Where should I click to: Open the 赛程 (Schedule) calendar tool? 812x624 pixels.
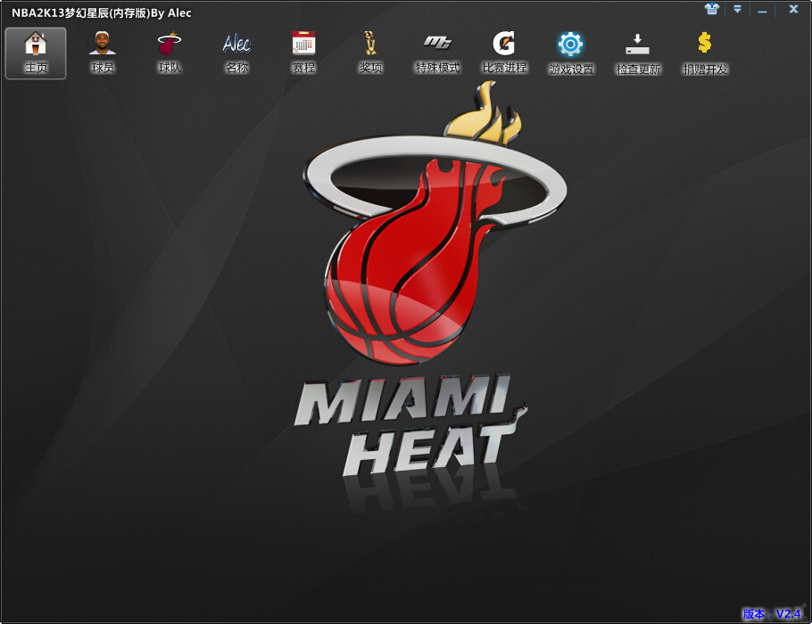(303, 51)
